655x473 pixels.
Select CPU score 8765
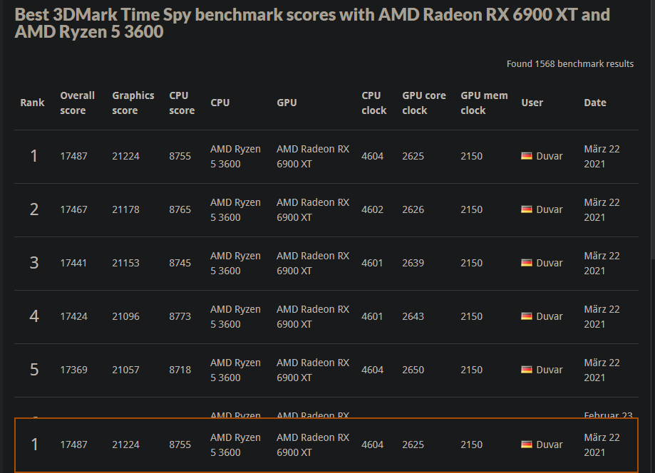[180, 209]
